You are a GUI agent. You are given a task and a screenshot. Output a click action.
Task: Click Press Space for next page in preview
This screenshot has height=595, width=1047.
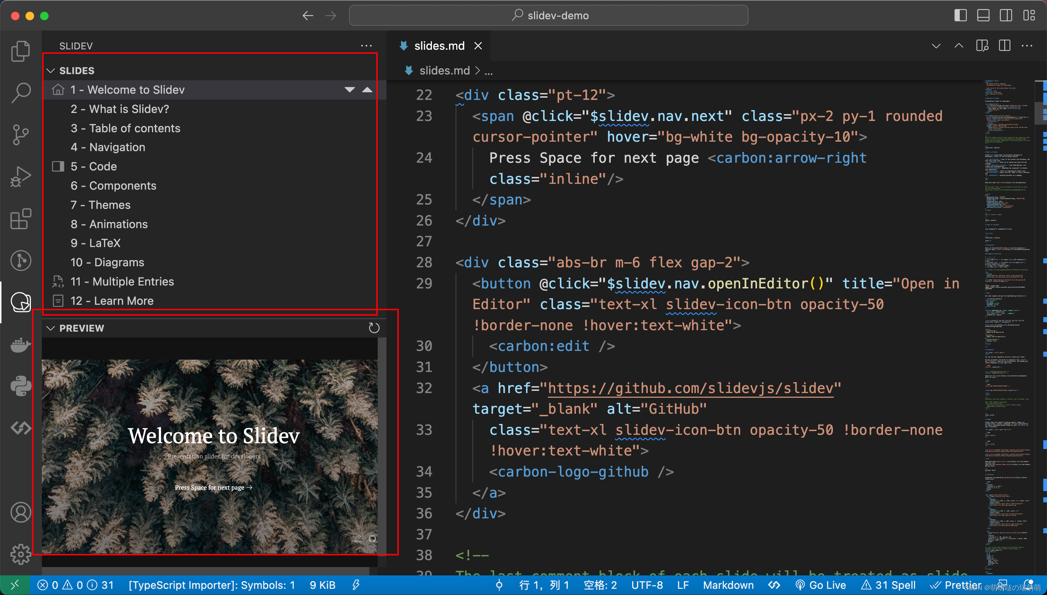(x=213, y=487)
